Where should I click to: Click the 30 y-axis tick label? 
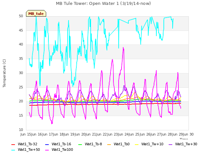click(21, 73)
